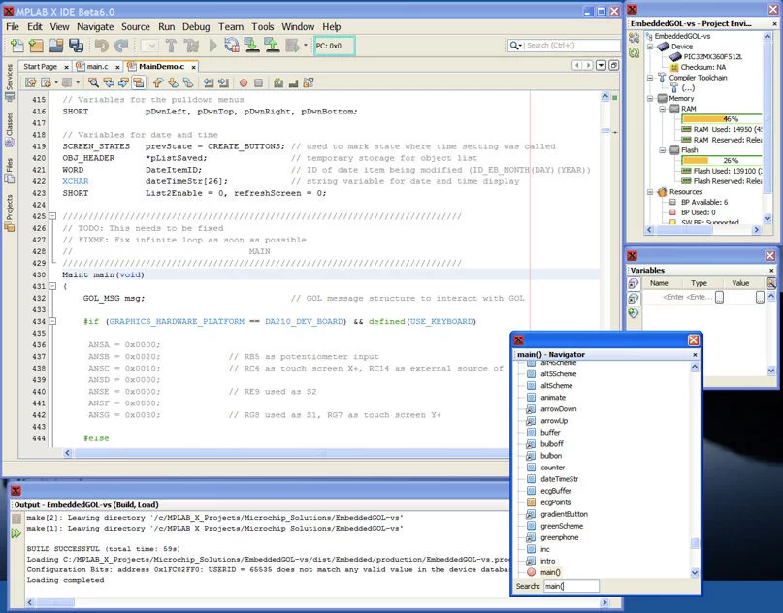Click the Find Next Occurrence icon
The image size is (783, 613).
(123, 82)
